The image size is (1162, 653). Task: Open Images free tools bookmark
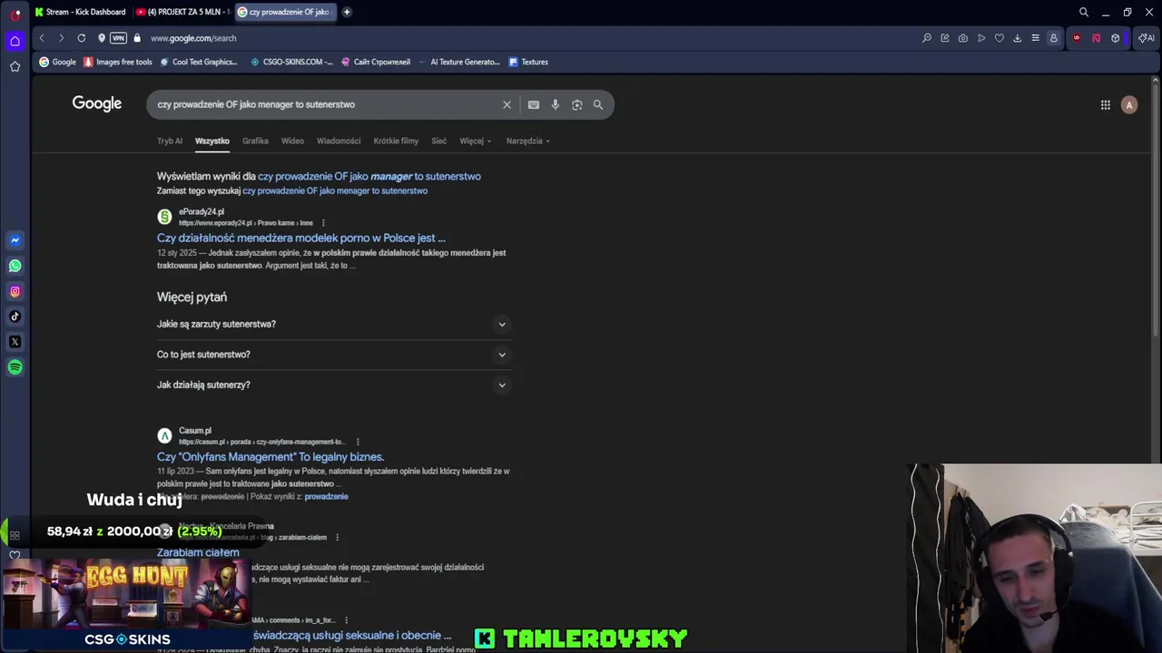(x=118, y=62)
